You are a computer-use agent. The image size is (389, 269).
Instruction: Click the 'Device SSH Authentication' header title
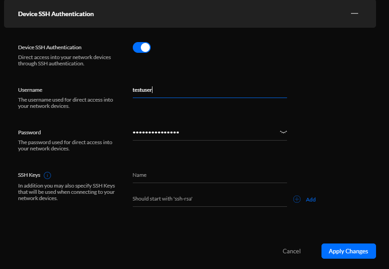(56, 14)
